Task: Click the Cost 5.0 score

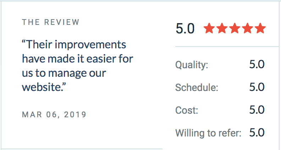Action: tap(257, 110)
